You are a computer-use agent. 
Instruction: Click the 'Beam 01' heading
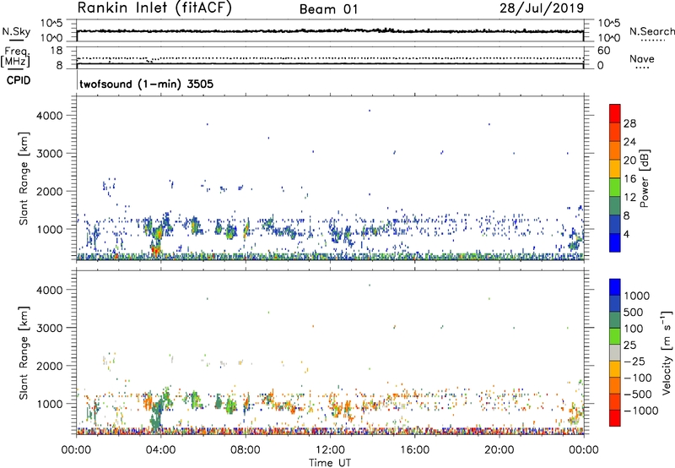coord(328,9)
